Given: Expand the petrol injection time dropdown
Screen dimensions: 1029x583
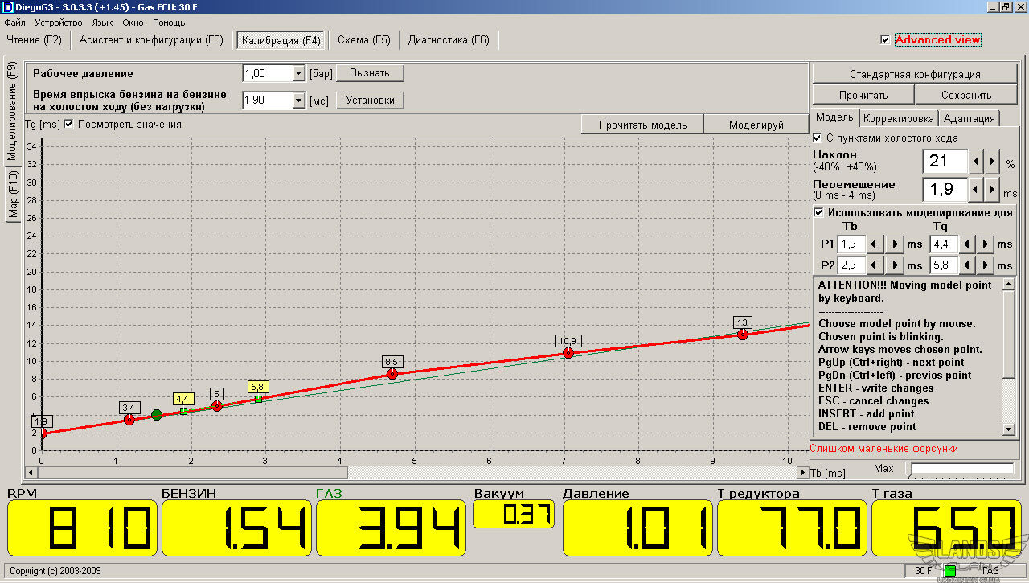Looking at the screenshot, I should point(298,101).
